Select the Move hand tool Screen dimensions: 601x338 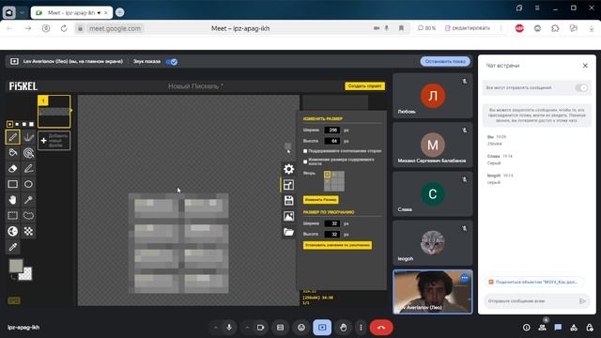[12, 200]
